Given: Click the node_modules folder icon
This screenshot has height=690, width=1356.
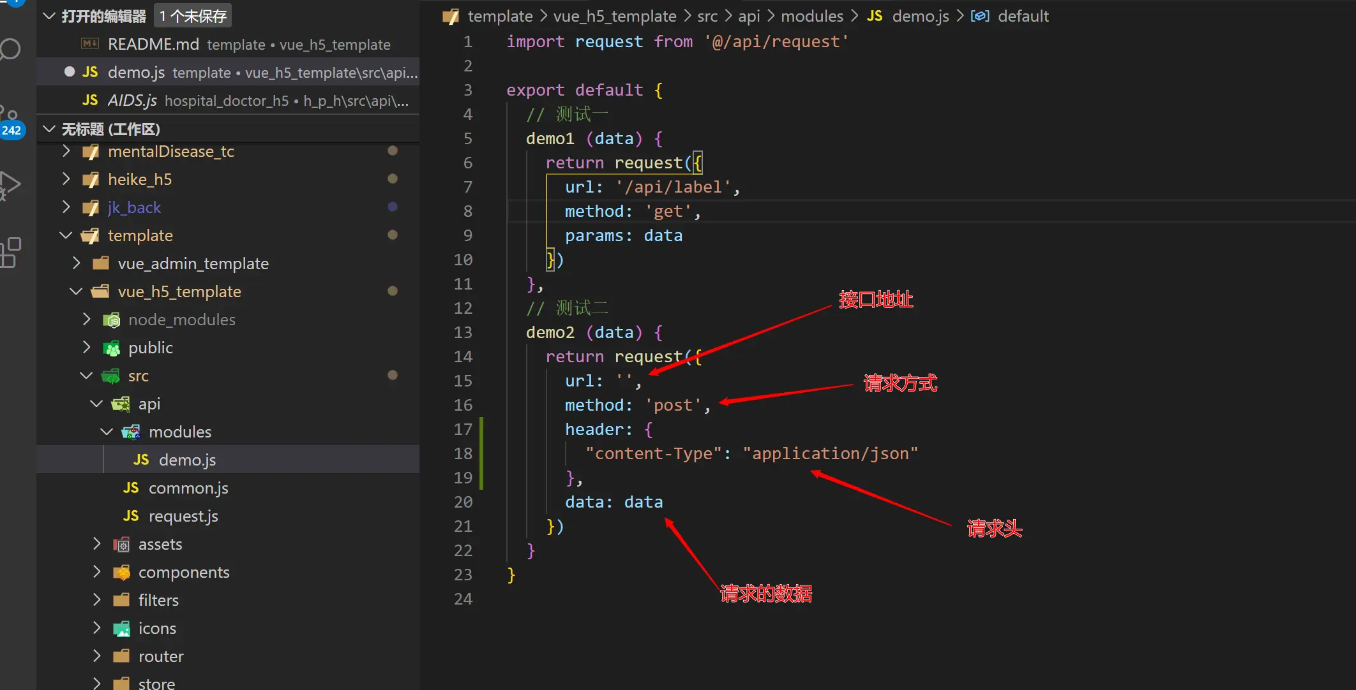Looking at the screenshot, I should [112, 319].
